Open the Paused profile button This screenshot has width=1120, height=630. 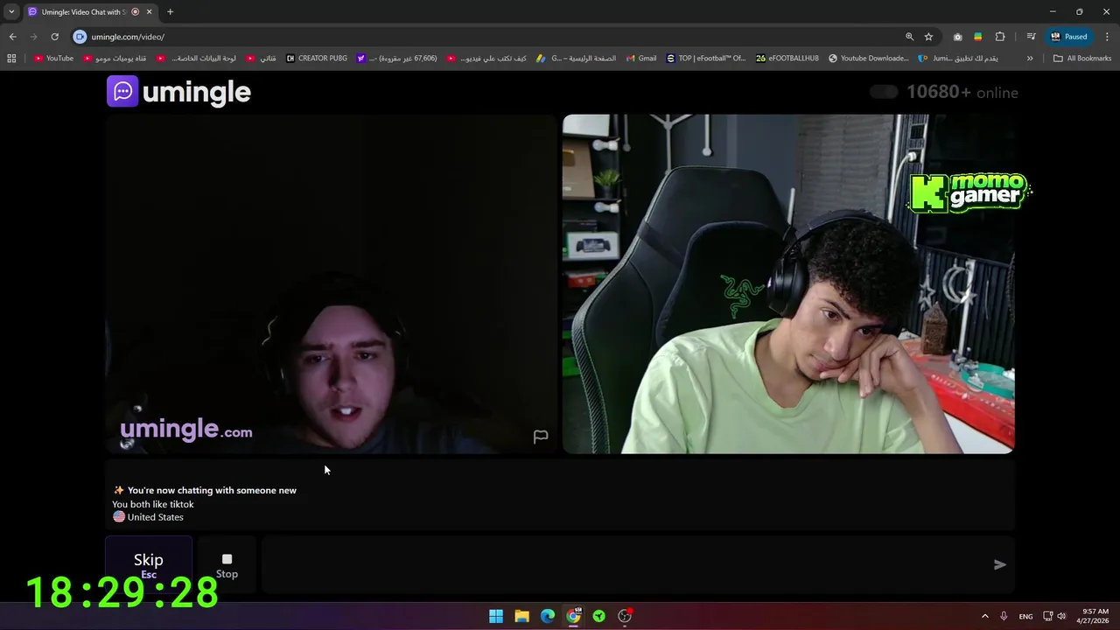1069,37
